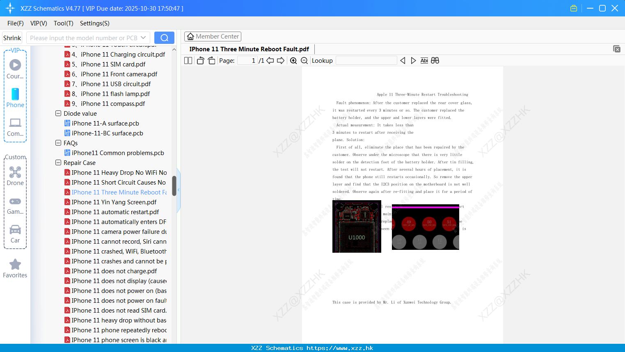Collapse the FAQs tree node

[58, 143]
